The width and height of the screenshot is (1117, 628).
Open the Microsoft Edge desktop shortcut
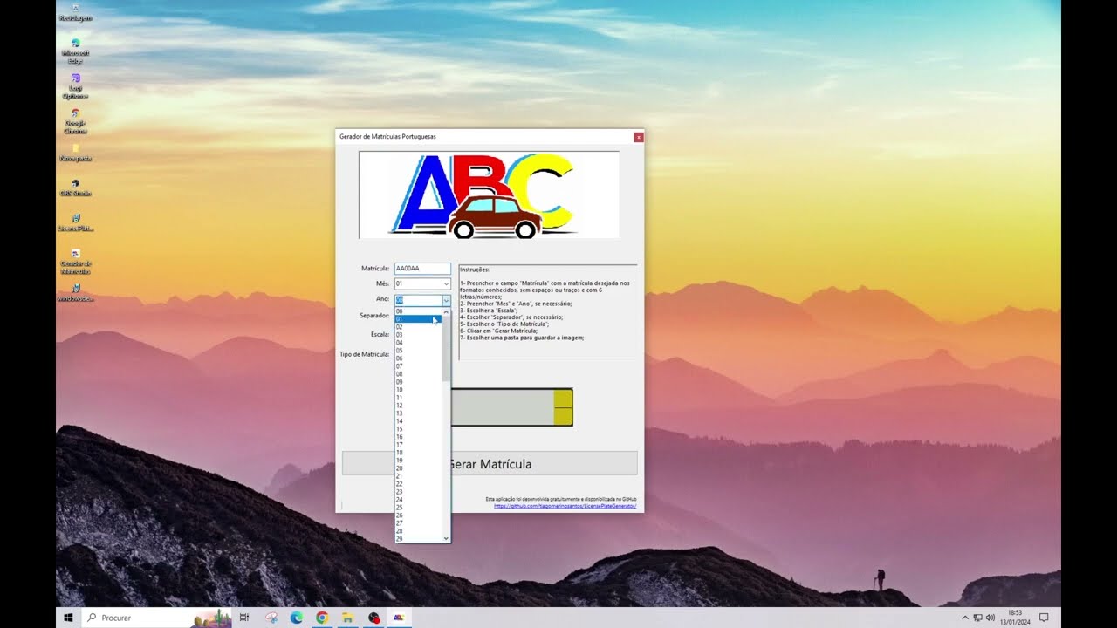click(x=76, y=51)
